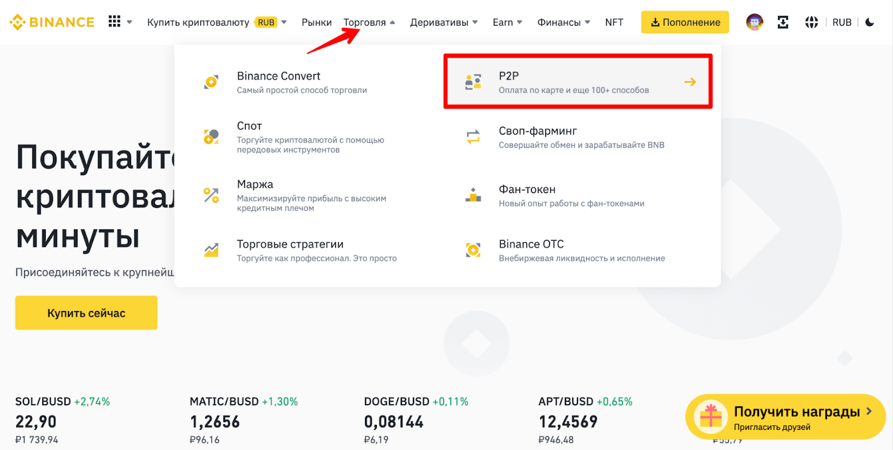Screen dimensions: 893x450
Task: Open the user profile avatar
Action: click(x=755, y=22)
